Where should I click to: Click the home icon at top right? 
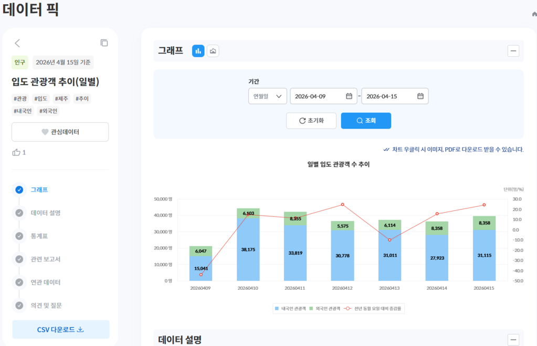coord(534,14)
